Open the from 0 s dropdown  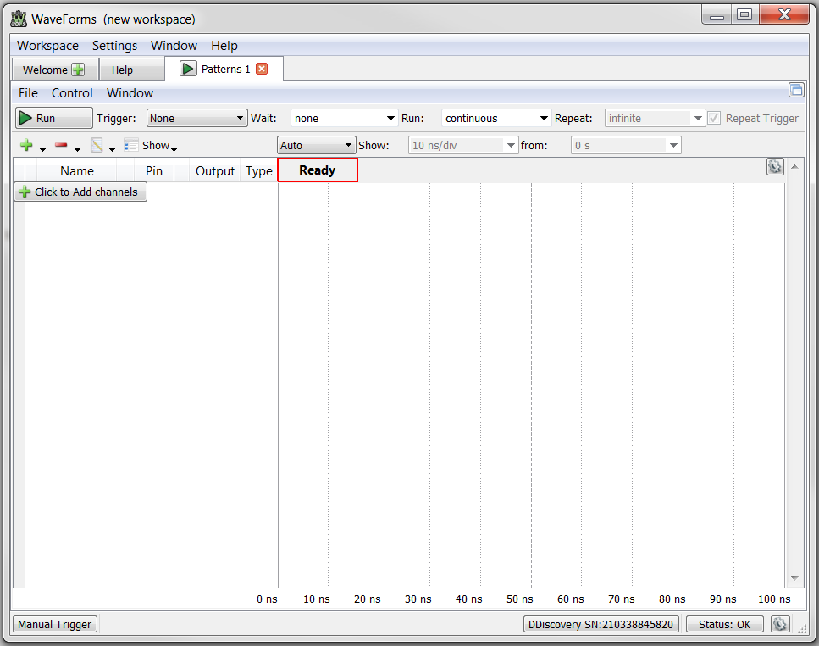(626, 145)
